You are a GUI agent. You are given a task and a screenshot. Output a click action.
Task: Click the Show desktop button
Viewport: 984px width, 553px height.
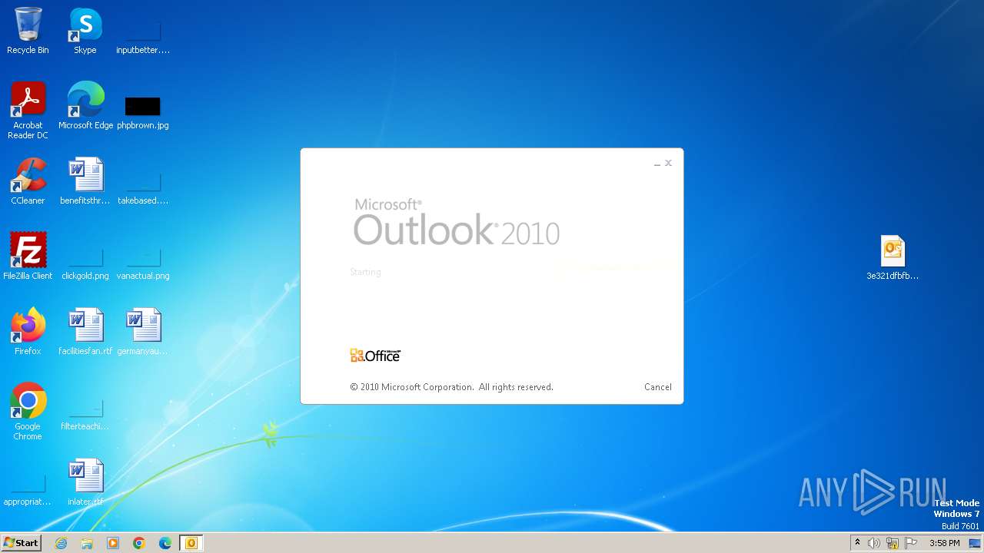point(975,543)
